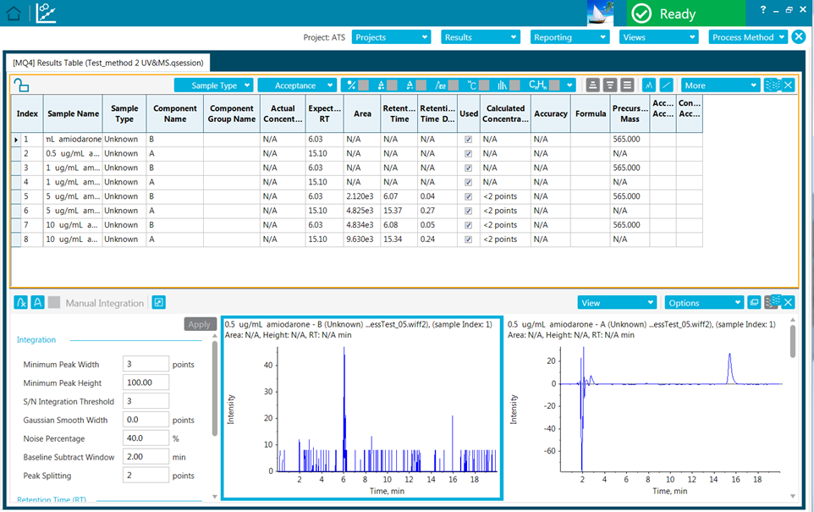Select the histogram column display icon

point(500,85)
